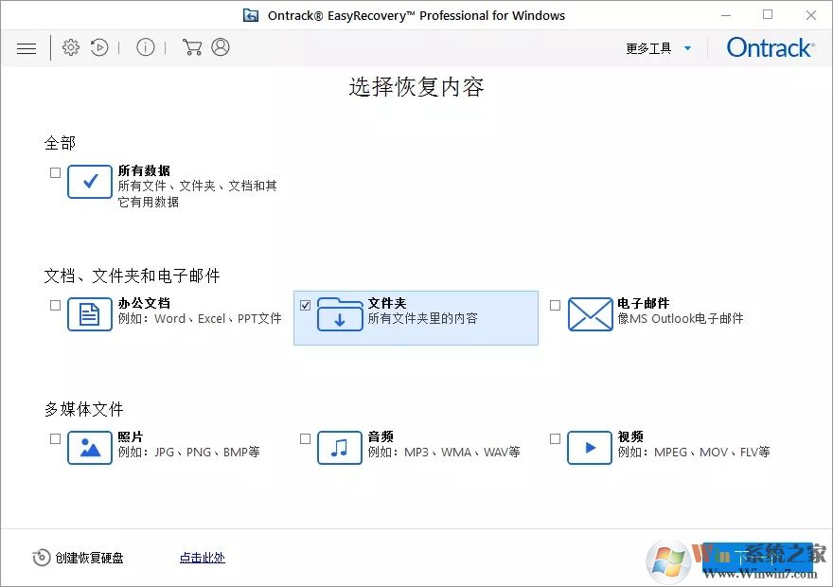Click the 电子邮件 envelope icon
Image resolution: width=833 pixels, height=587 pixels.
[x=589, y=313]
